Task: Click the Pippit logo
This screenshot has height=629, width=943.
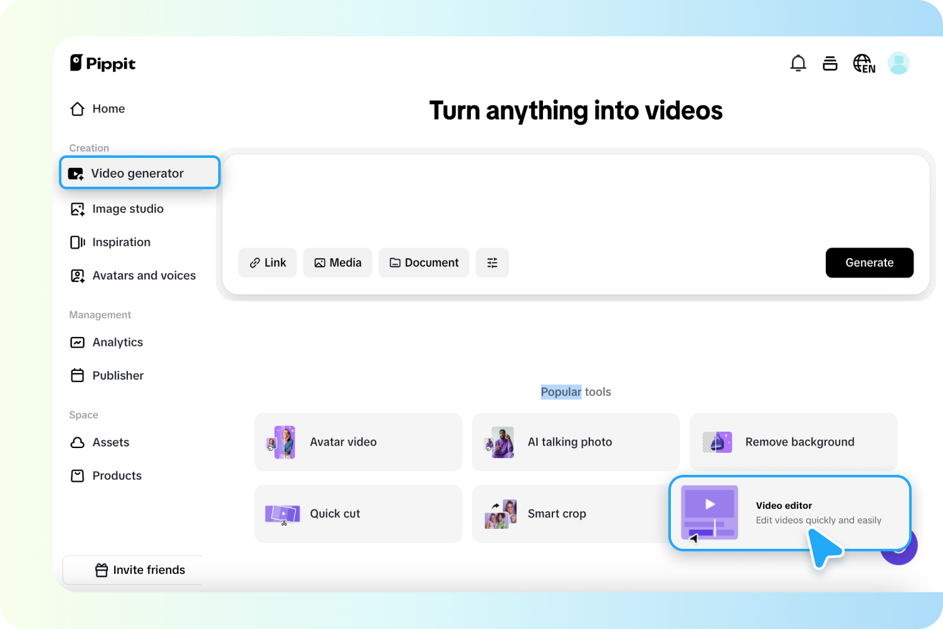Action: tap(102, 63)
